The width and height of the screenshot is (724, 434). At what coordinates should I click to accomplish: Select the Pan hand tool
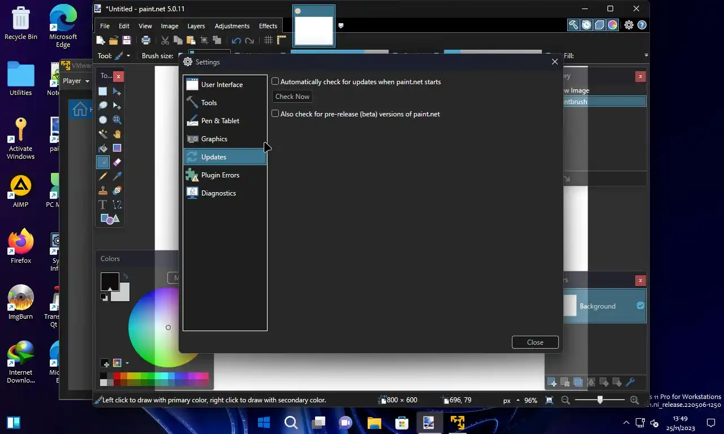tap(117, 134)
